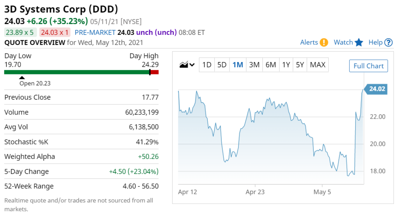Select the MAX chart period
397x214 pixels.
(318, 65)
